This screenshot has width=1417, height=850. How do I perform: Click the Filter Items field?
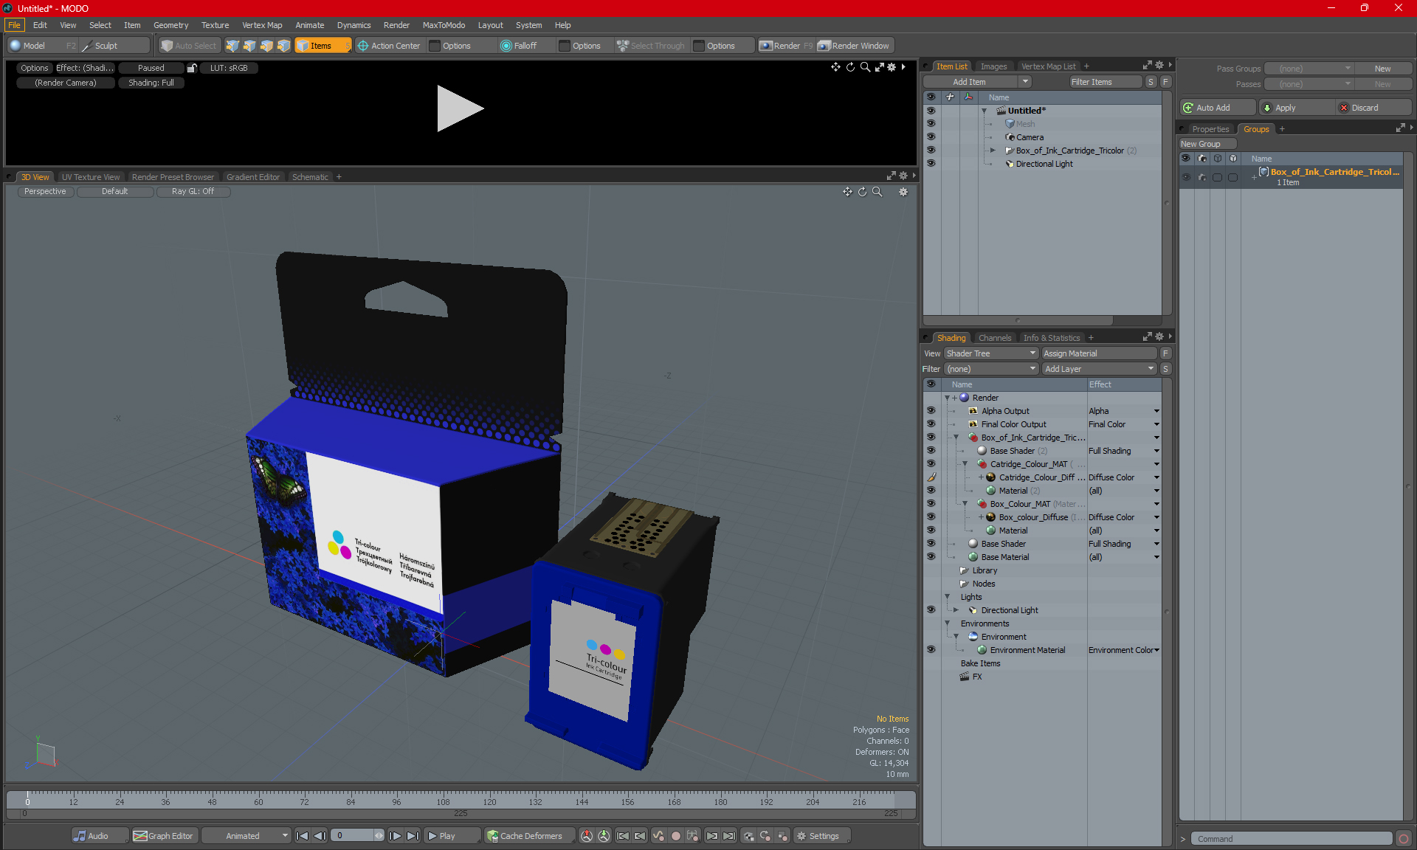pos(1106,82)
